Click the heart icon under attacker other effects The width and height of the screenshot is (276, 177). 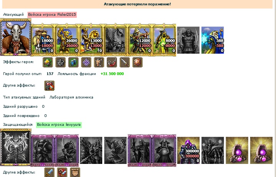[49, 85]
